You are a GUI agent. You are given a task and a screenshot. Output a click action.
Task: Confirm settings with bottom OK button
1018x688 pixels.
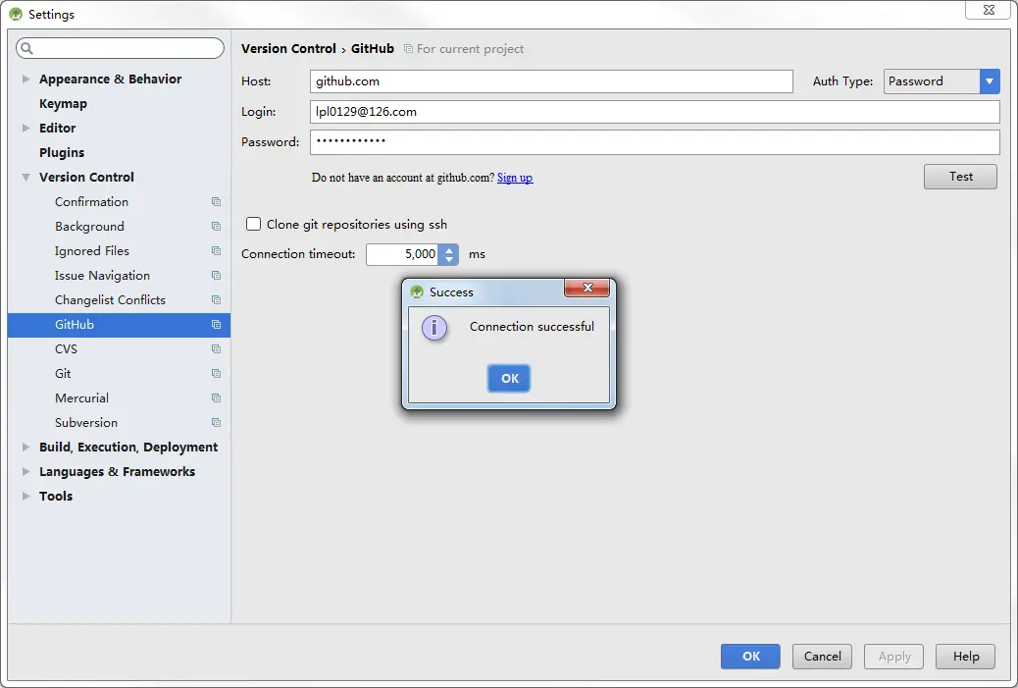(x=750, y=657)
